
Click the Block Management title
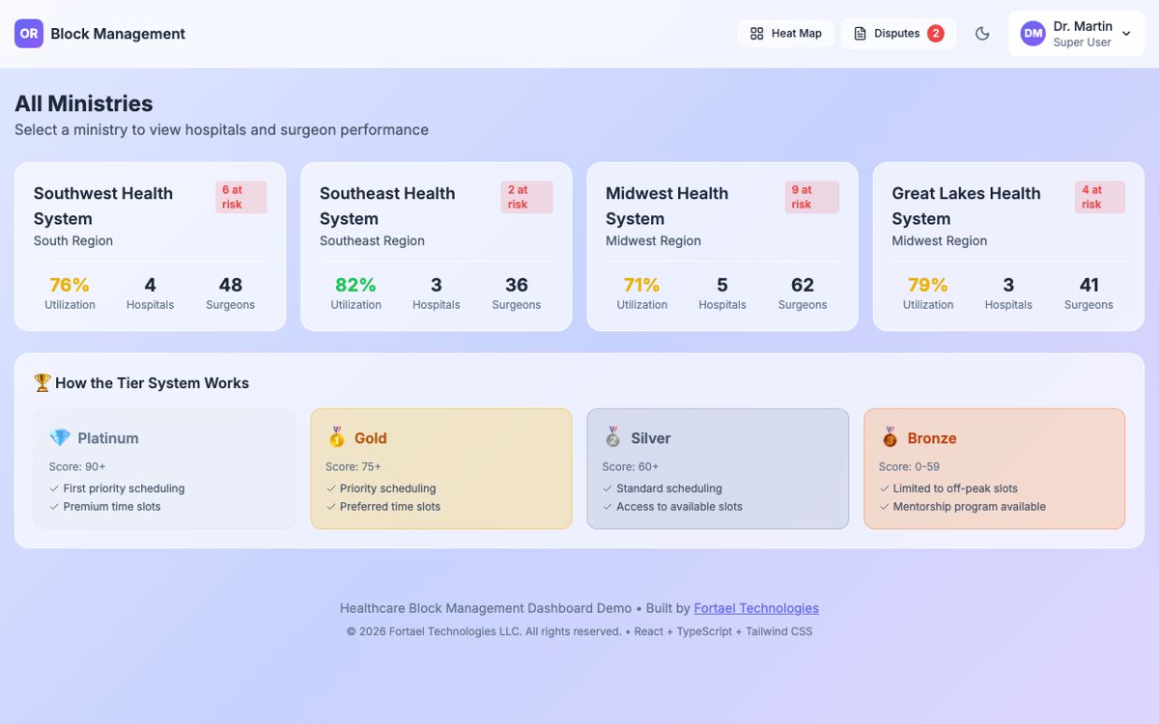[118, 34]
